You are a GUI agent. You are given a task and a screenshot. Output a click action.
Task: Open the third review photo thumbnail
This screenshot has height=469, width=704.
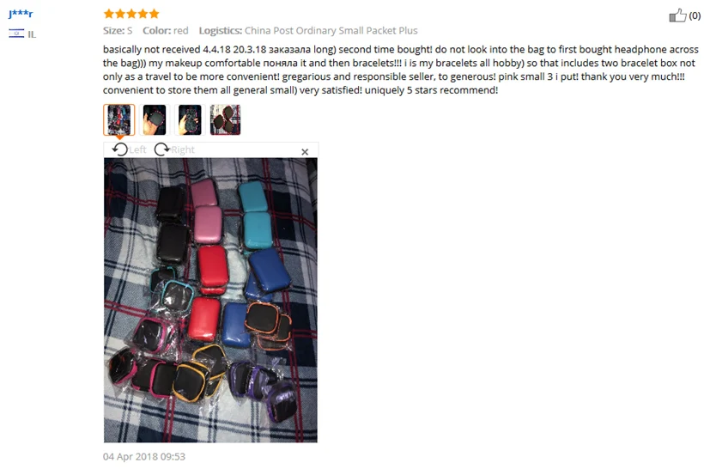point(190,119)
